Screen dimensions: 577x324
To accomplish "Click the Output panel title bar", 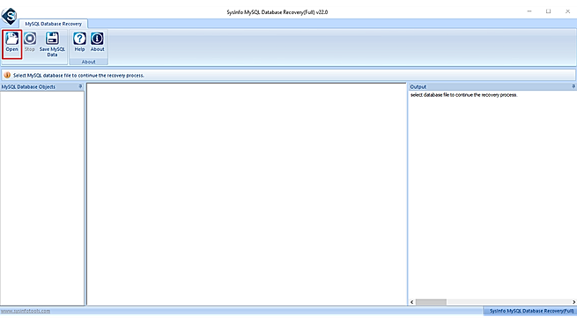I will 492,87.
